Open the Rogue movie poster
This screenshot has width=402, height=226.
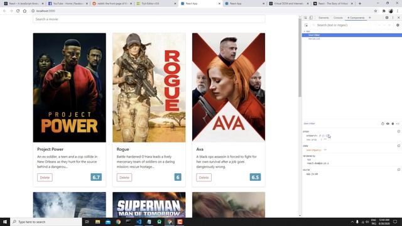coord(149,88)
